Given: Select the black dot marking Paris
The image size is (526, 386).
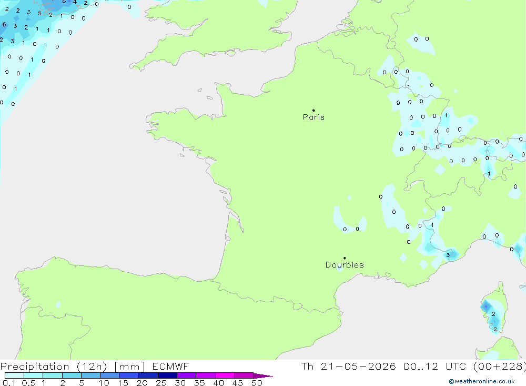Looking at the screenshot, I should tap(313, 110).
